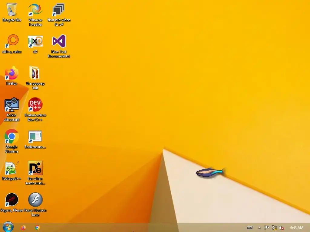
Task: Open the Start menu orb
Action: click(8, 227)
